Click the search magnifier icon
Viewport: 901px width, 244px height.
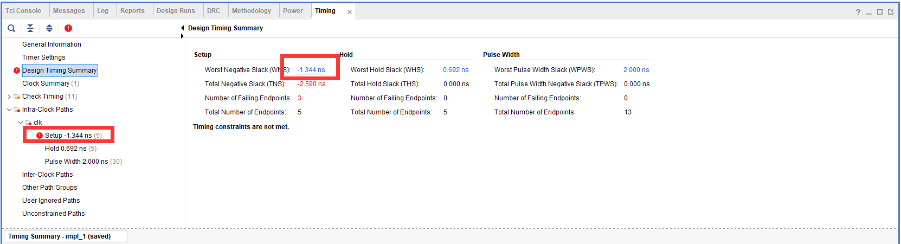[x=11, y=28]
